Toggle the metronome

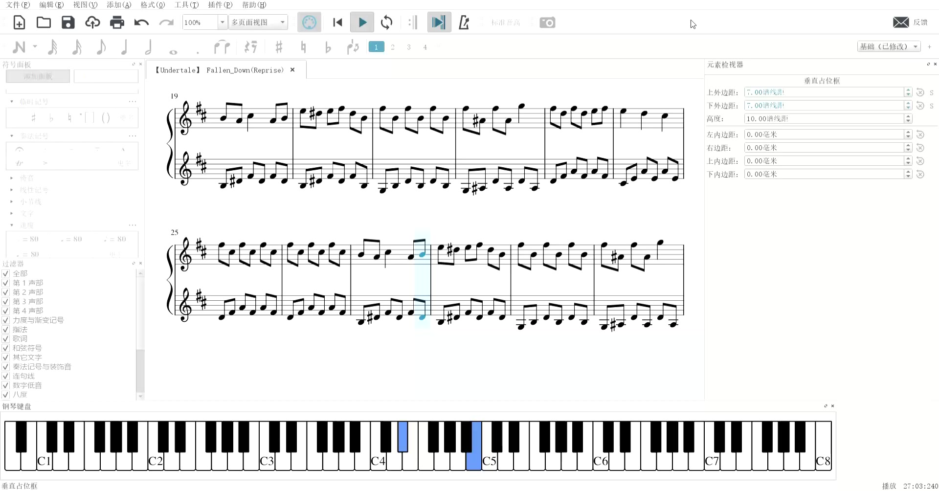click(x=464, y=22)
